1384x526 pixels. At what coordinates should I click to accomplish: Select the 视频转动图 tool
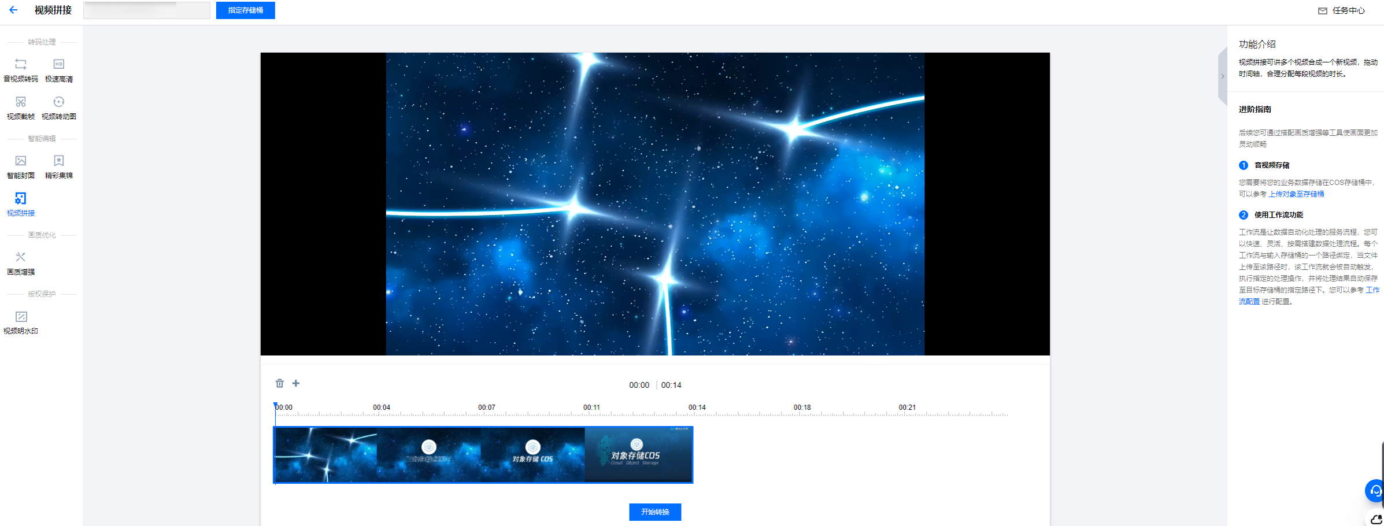tap(59, 108)
